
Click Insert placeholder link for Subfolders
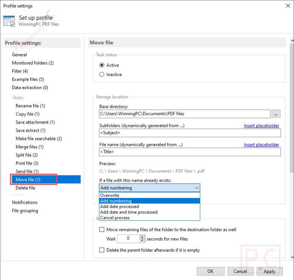pos(262,125)
